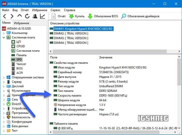Open the Файл menu
The image size is (182, 135).
(5, 10)
